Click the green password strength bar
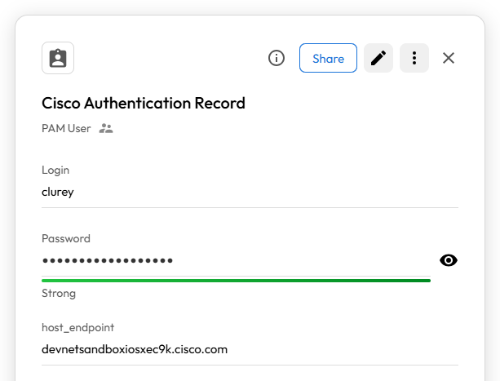The height and width of the screenshot is (381, 500). [236, 280]
